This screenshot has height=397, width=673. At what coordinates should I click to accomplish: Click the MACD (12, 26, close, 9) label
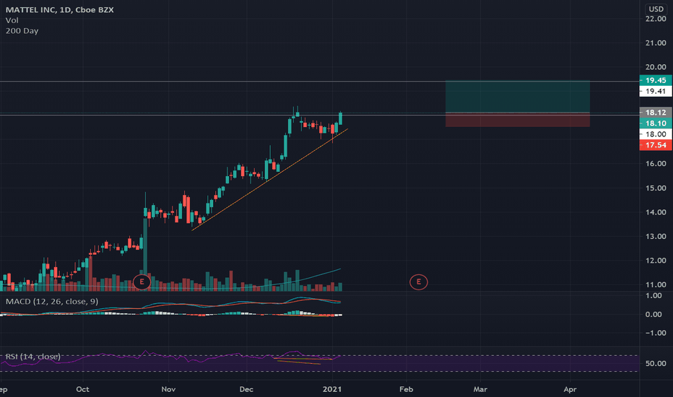point(52,301)
